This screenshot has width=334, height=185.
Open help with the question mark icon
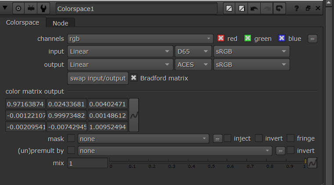pyautogui.click(x=297, y=8)
